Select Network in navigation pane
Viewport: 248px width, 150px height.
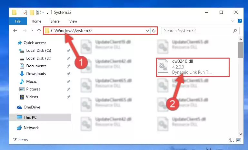click(x=28, y=128)
